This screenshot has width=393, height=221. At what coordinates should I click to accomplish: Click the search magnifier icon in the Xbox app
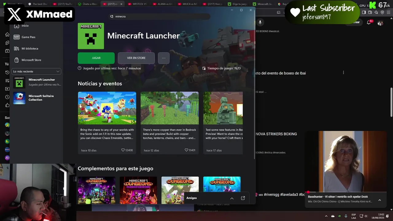point(112,16)
